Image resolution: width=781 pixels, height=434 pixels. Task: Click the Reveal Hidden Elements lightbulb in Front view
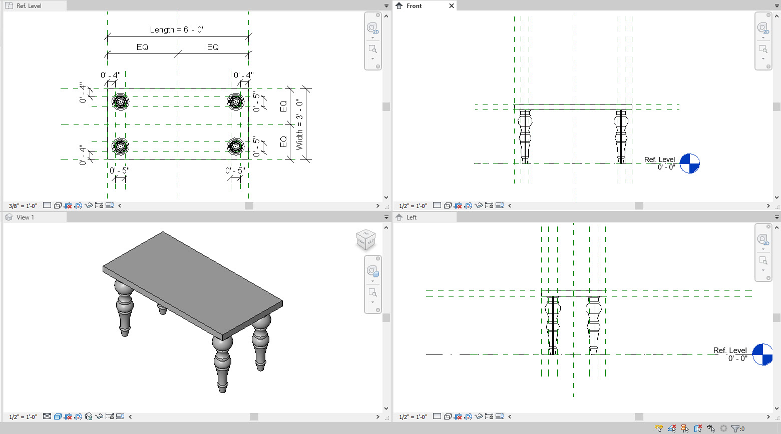(x=469, y=205)
